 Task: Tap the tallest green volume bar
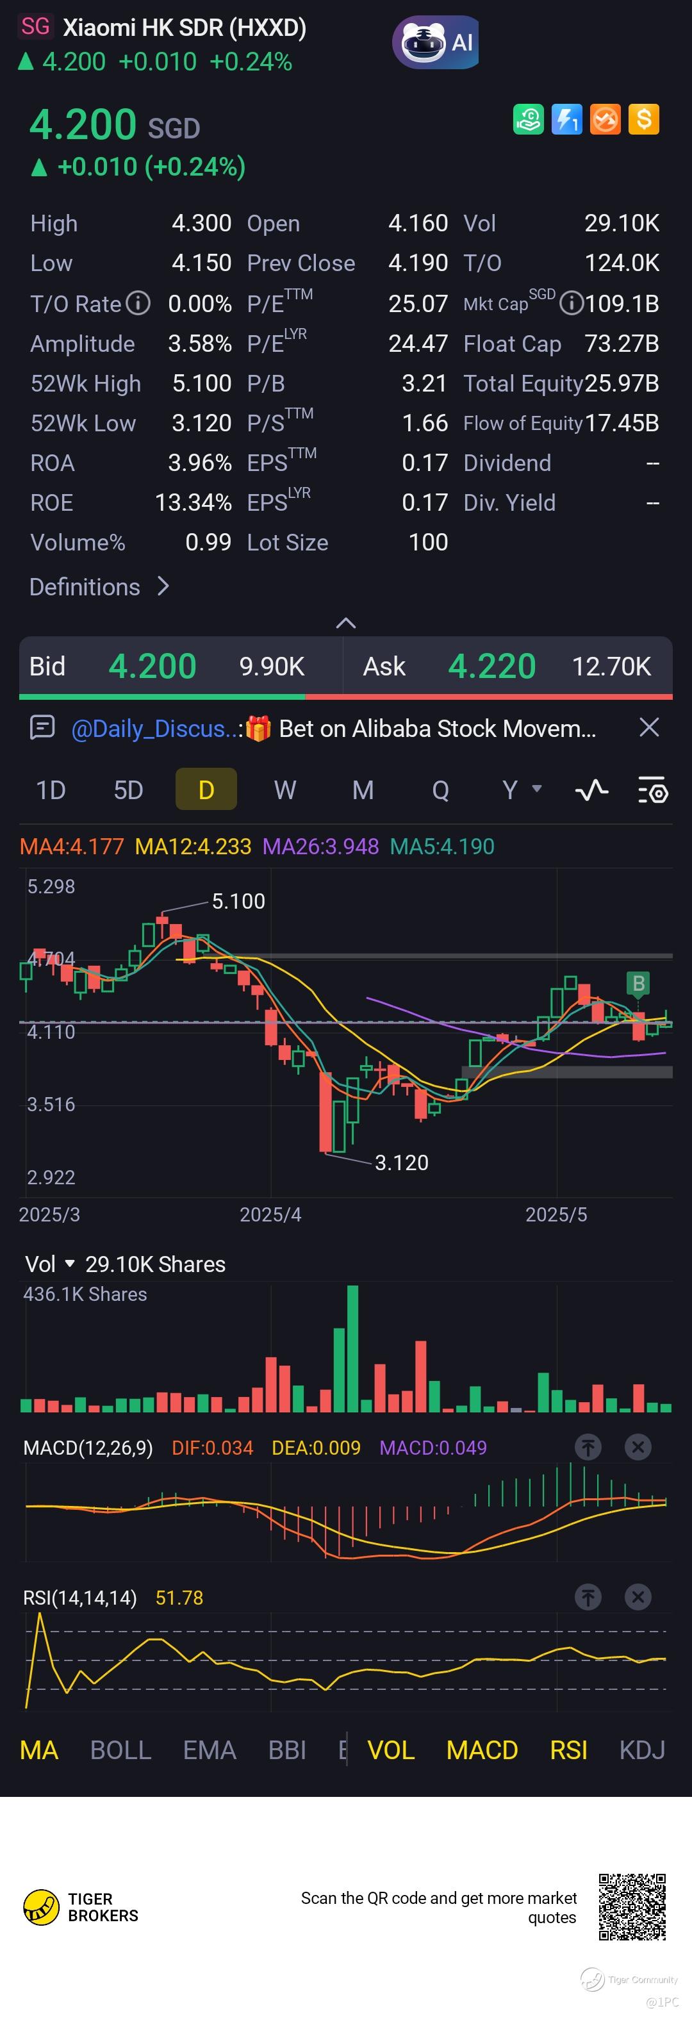pyautogui.click(x=352, y=1348)
